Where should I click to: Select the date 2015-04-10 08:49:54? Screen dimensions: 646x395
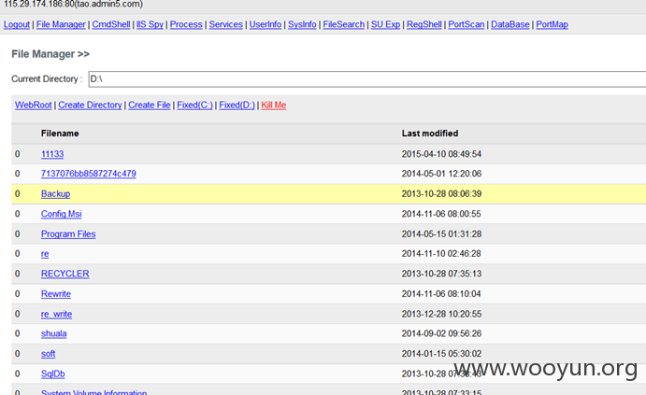(x=441, y=154)
